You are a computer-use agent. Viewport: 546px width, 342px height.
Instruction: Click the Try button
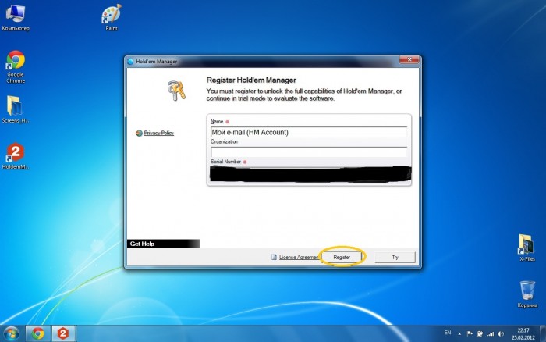point(395,258)
